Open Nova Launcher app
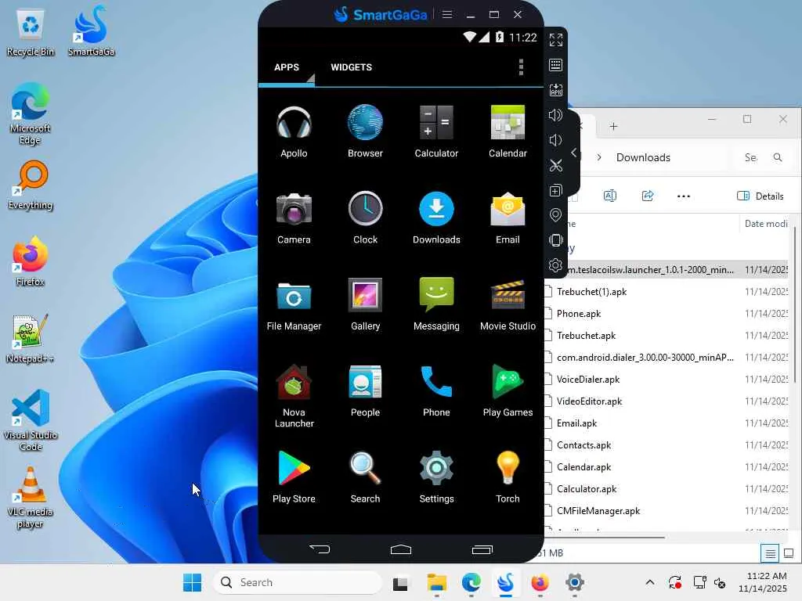 (294, 396)
